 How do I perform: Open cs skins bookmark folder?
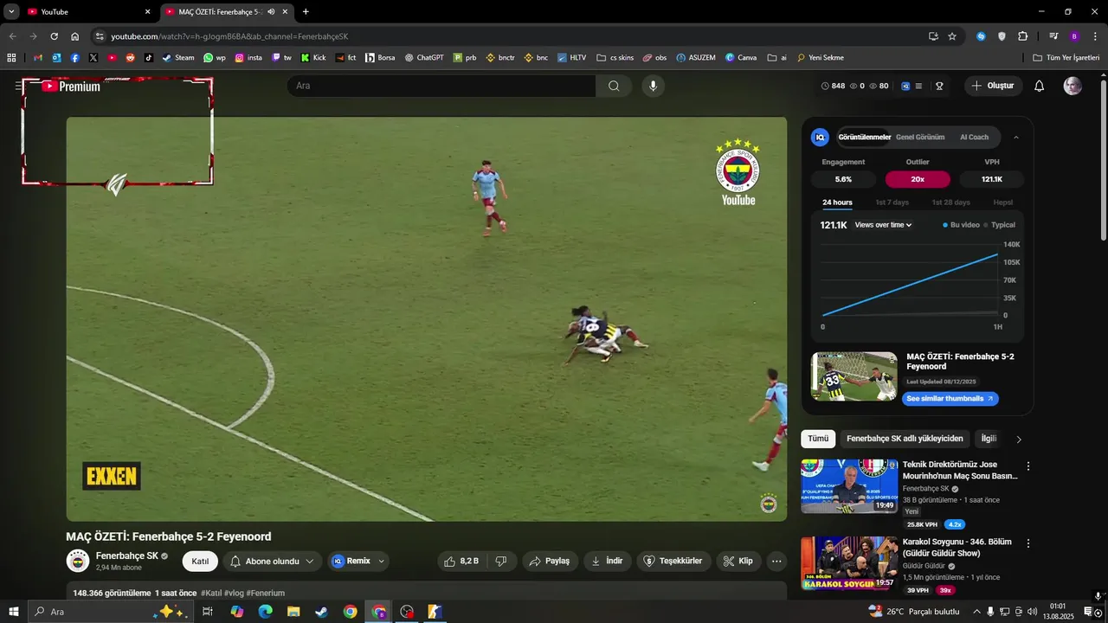615,58
